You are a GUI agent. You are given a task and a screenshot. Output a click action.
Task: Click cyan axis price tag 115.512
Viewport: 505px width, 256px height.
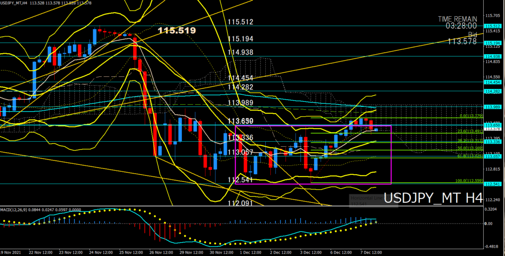tap(493, 26)
